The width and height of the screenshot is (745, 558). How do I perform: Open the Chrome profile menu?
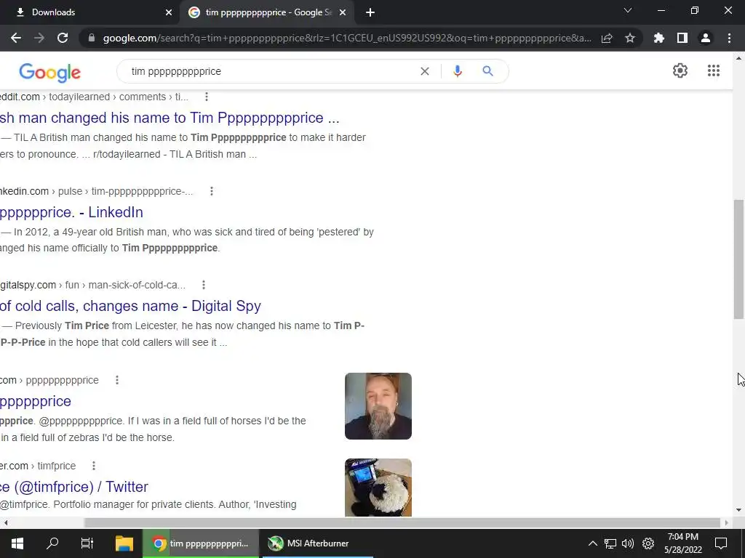(706, 38)
